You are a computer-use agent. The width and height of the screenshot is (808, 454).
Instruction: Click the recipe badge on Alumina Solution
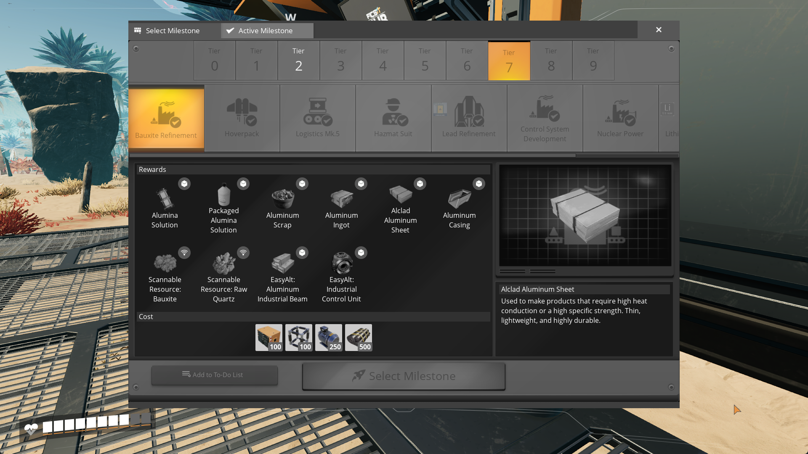coord(184,184)
